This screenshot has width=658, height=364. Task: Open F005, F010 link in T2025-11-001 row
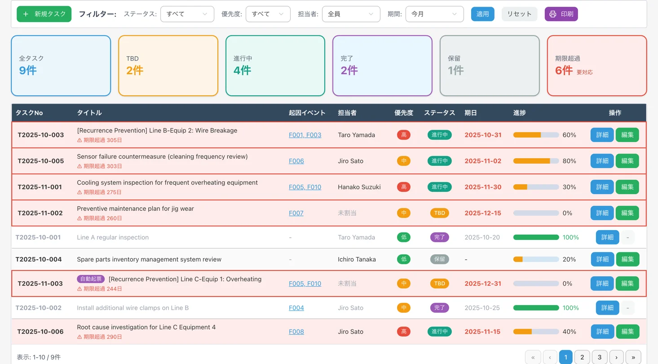pos(305,187)
